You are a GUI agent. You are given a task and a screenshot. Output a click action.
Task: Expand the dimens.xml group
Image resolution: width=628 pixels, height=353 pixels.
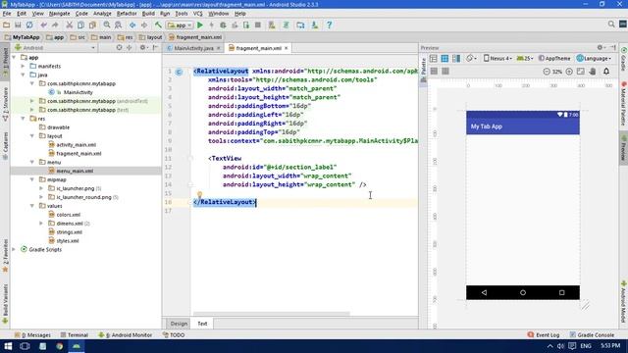[41, 224]
